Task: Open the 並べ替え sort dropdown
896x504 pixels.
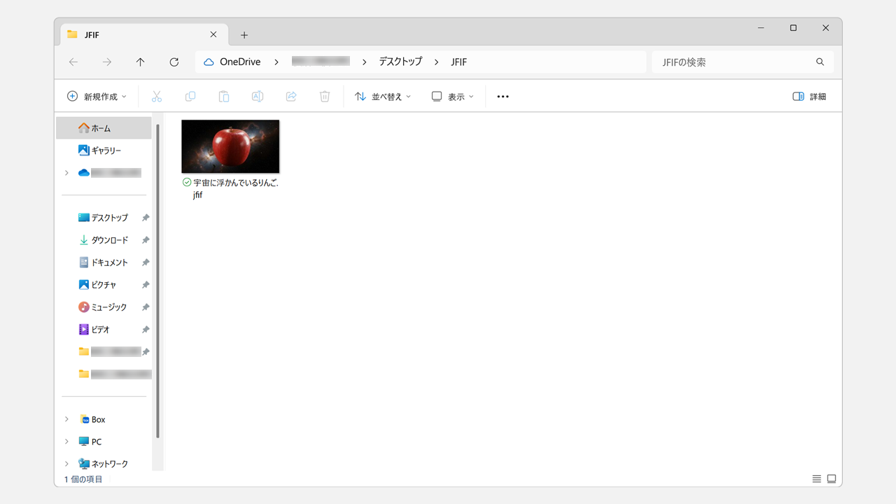Action: 383,97
